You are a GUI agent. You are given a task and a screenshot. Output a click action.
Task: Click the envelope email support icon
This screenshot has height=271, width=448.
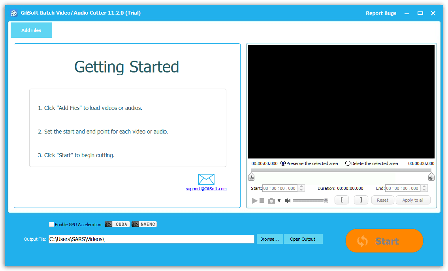click(x=206, y=180)
